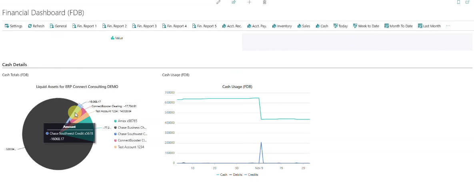Show Sales charts
Image resolution: width=474 pixels, height=191 pixels.
[304, 26]
